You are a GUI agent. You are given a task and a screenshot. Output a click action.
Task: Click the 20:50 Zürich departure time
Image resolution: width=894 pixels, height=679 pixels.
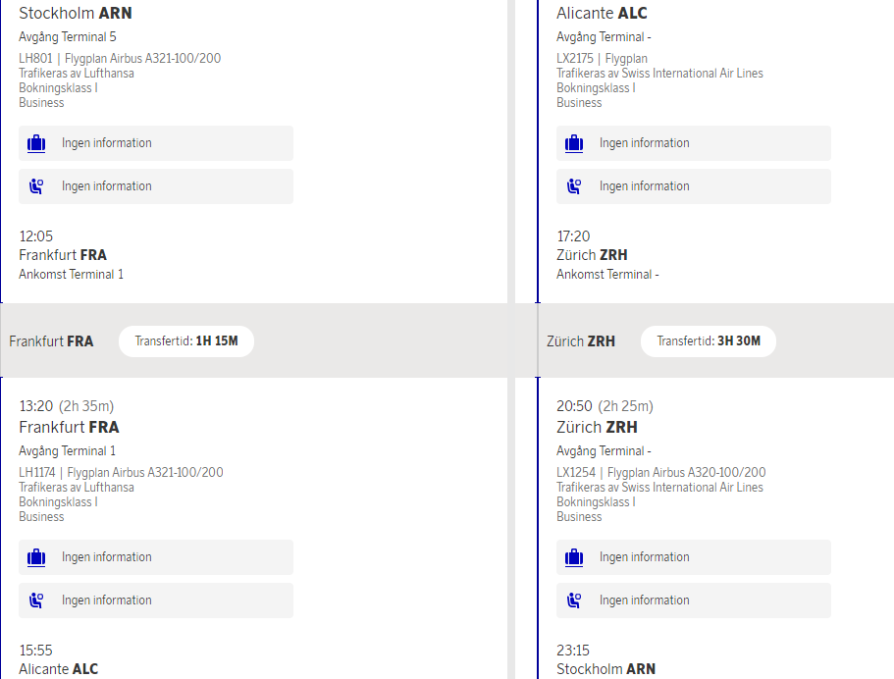pos(575,406)
